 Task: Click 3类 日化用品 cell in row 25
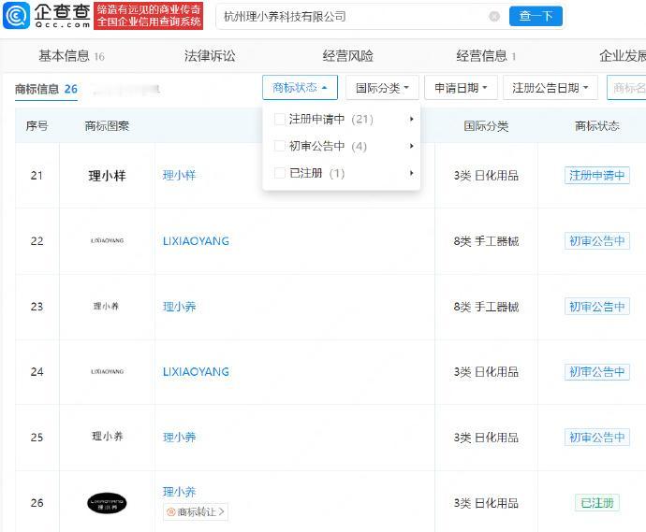coord(486,438)
